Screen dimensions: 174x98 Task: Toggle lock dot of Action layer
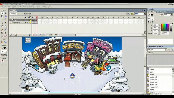coord(28,23)
